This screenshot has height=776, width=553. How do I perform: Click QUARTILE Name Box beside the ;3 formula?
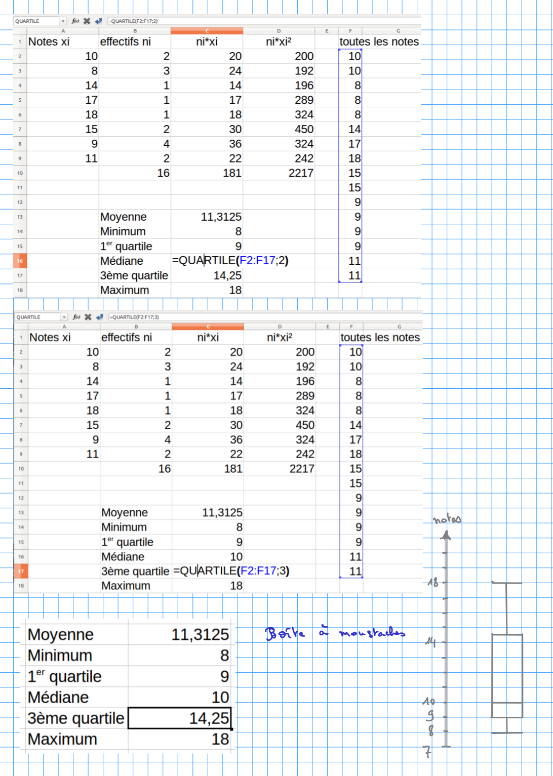click(37, 317)
